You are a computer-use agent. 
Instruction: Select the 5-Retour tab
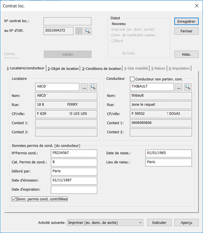158,69
